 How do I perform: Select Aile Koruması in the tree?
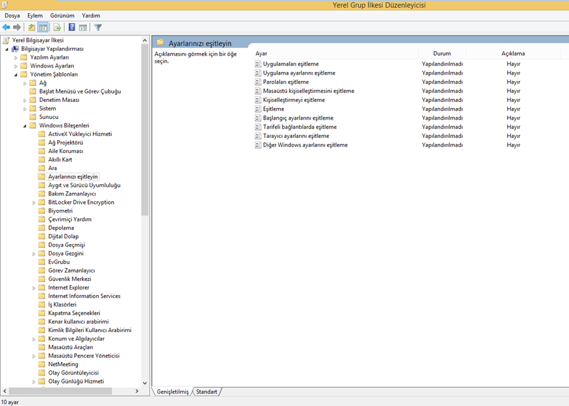coord(65,151)
